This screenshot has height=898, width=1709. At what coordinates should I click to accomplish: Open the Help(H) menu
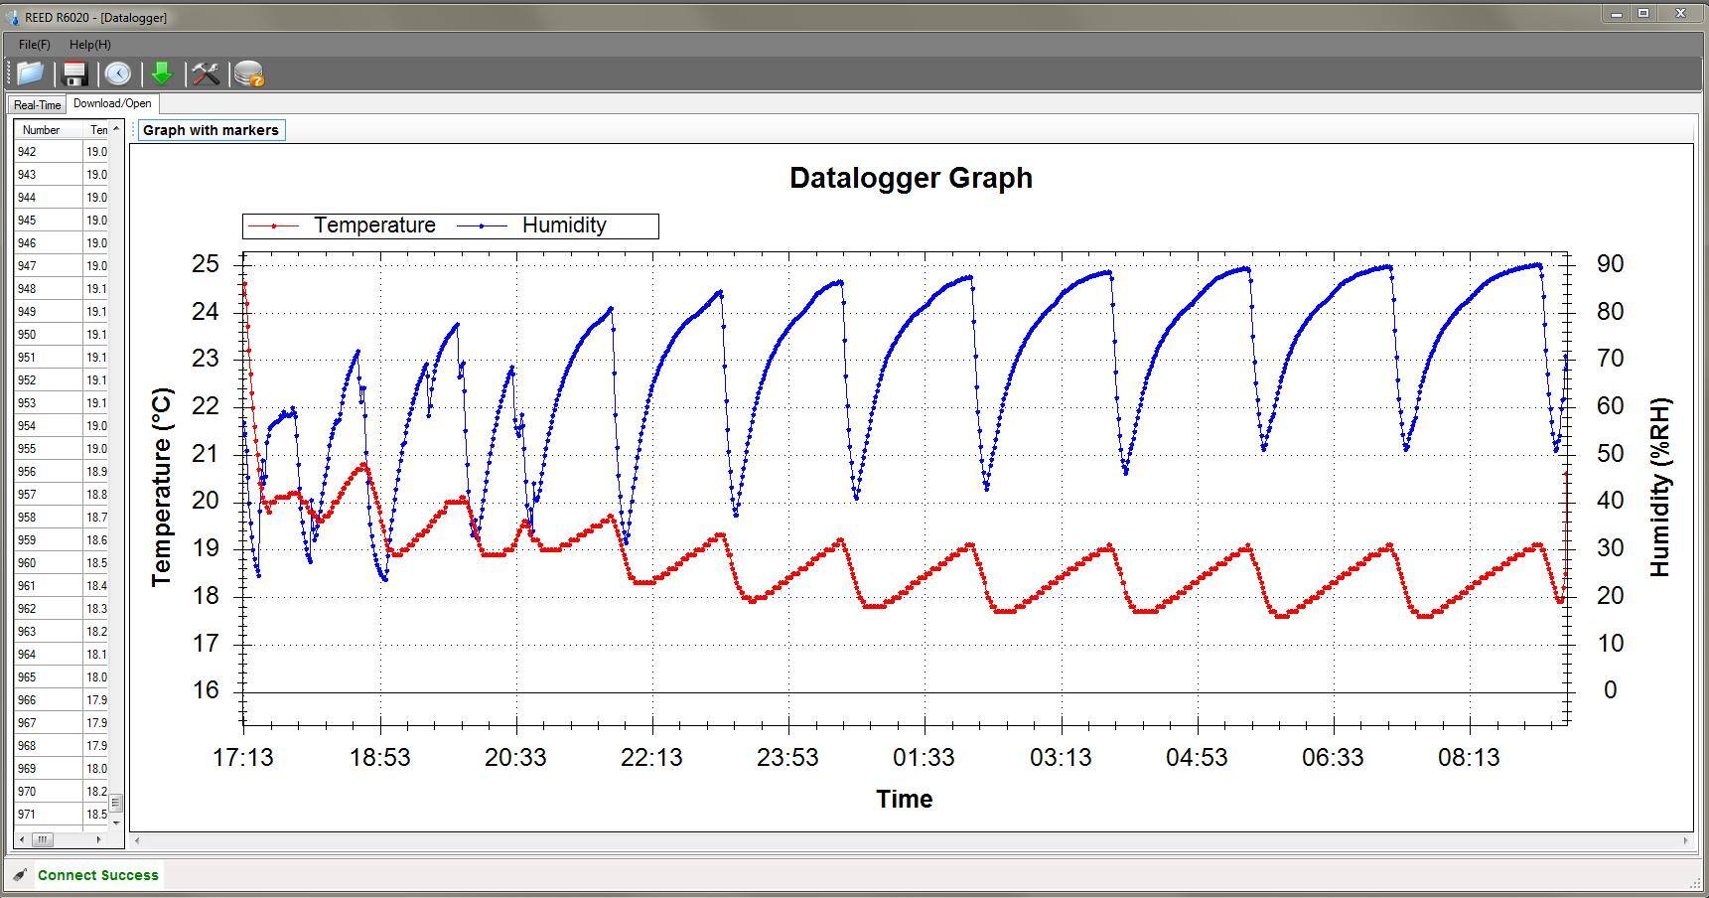tap(89, 45)
